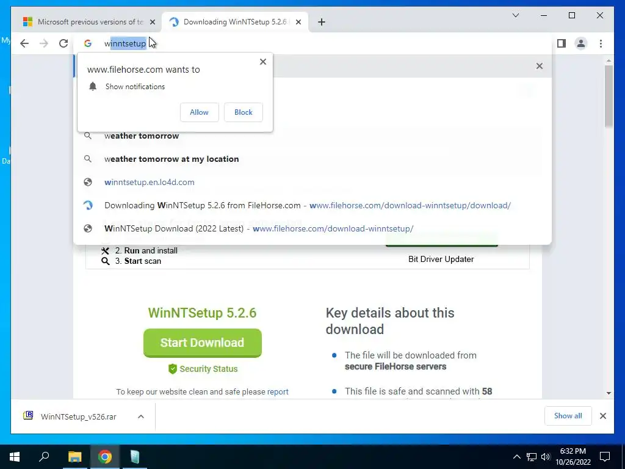The width and height of the screenshot is (625, 469).
Task: Click the Security Status link
Action: 209,369
